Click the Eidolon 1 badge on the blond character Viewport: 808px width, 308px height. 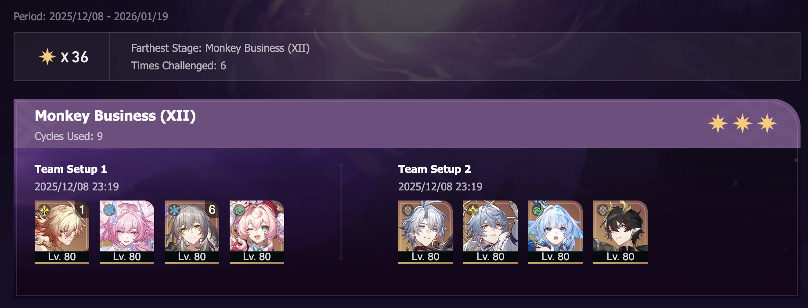point(82,210)
